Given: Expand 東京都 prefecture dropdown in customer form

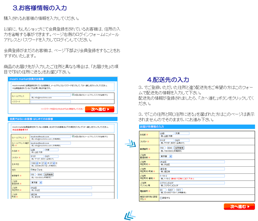Looking at the screenshot, I should (36, 182).
